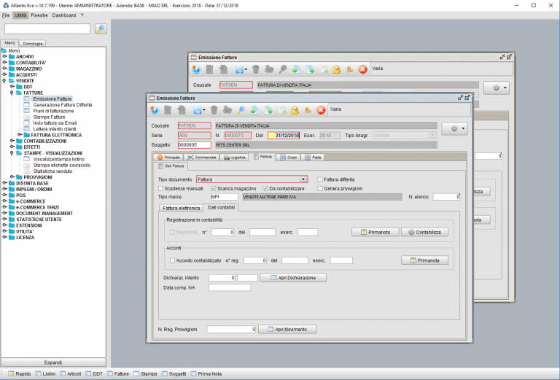Click Listini shortcut in bottom bar
This screenshot has width=560, height=380.
pos(45,373)
